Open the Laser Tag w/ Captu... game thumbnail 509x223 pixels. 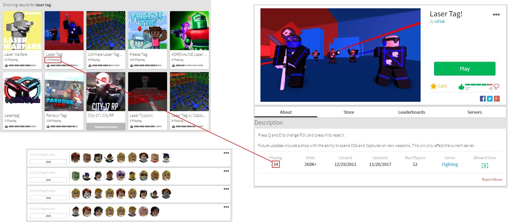[x=189, y=92]
